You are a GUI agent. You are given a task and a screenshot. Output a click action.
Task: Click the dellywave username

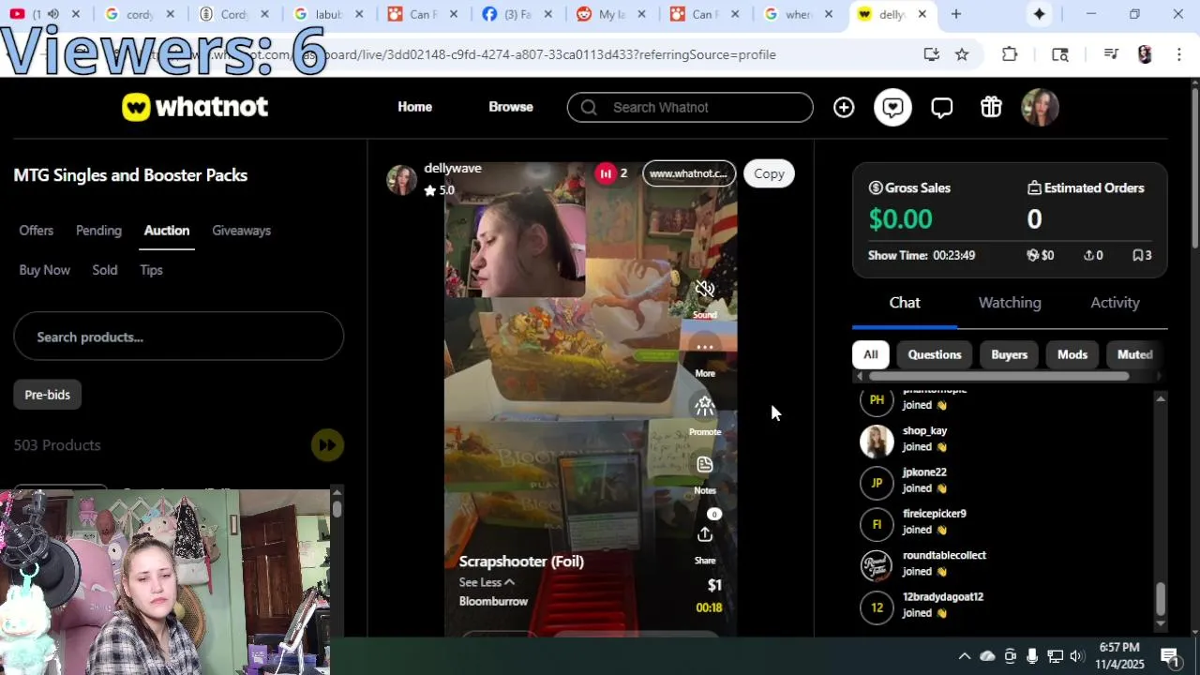click(x=453, y=168)
